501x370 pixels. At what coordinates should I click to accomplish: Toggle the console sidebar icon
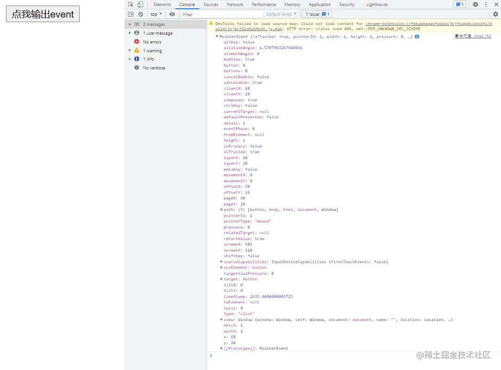[131, 14]
